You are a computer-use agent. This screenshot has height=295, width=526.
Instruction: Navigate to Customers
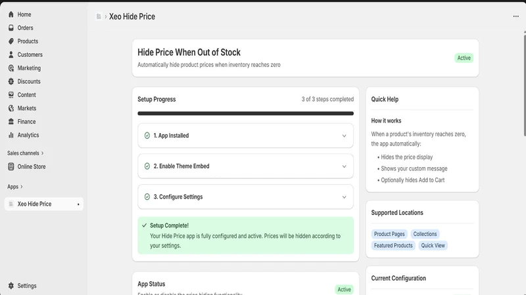coord(30,54)
